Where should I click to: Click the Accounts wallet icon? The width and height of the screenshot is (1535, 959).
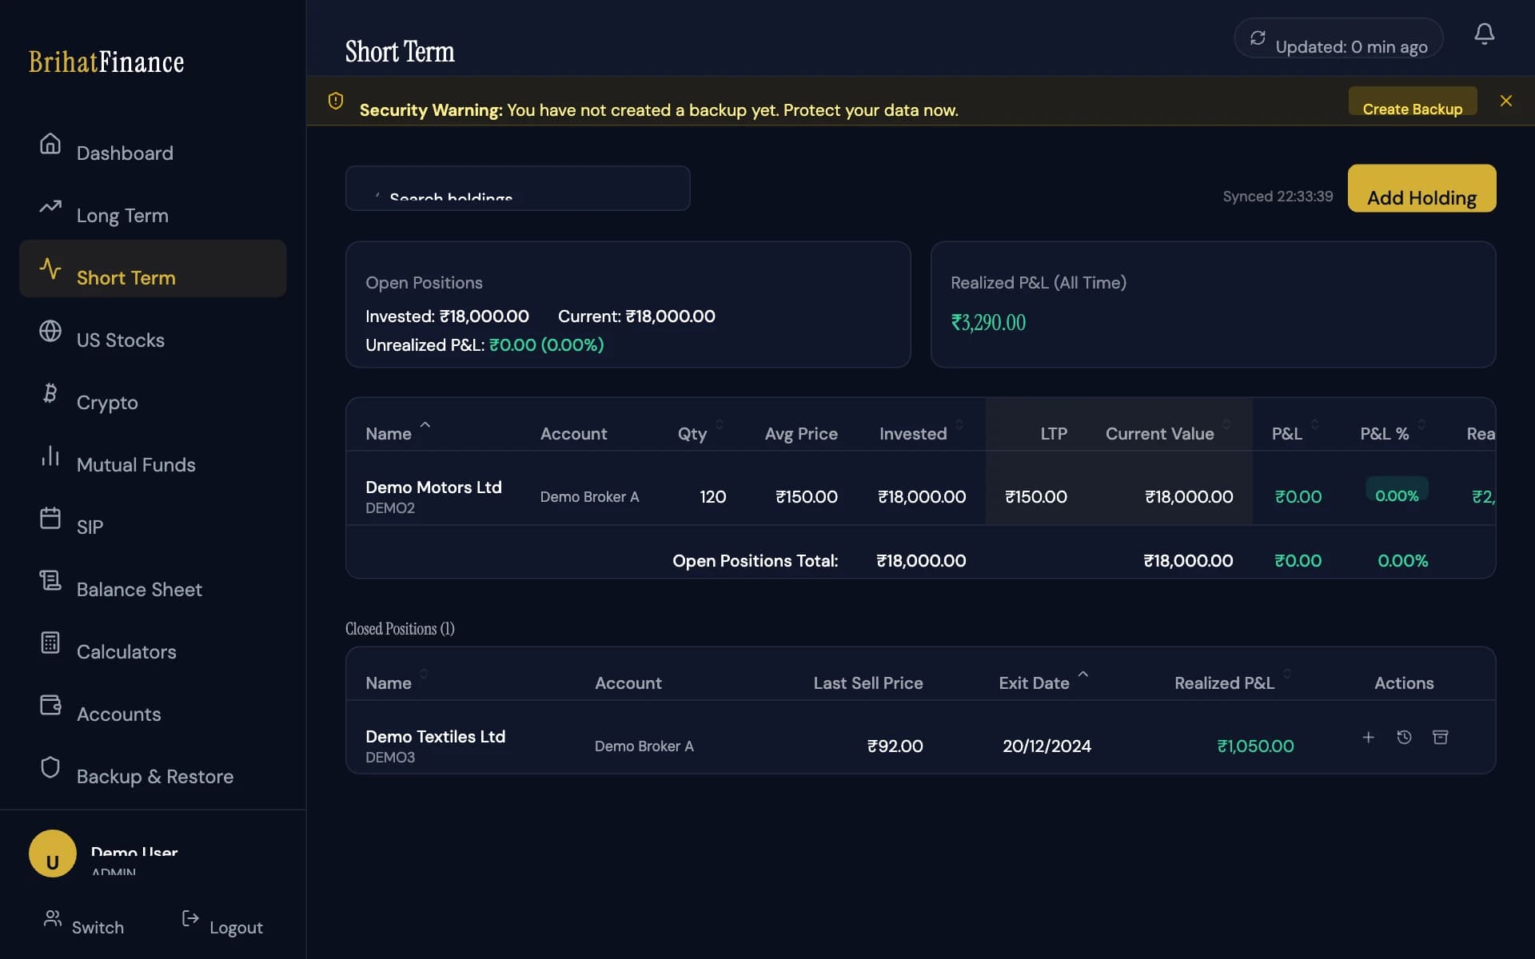coord(50,705)
